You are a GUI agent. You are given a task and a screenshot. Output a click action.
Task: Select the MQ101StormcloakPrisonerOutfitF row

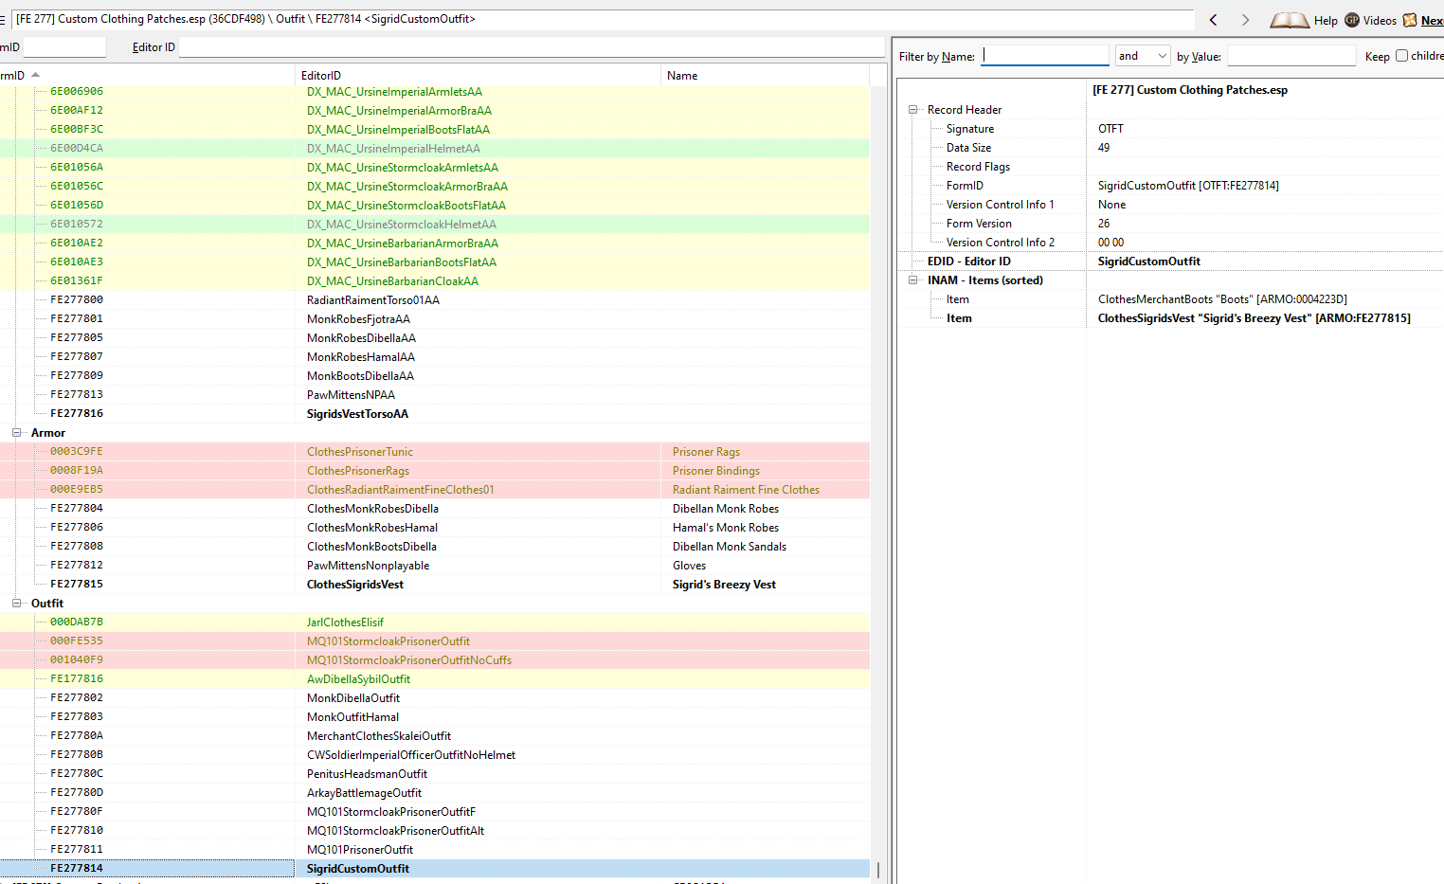[x=435, y=812]
